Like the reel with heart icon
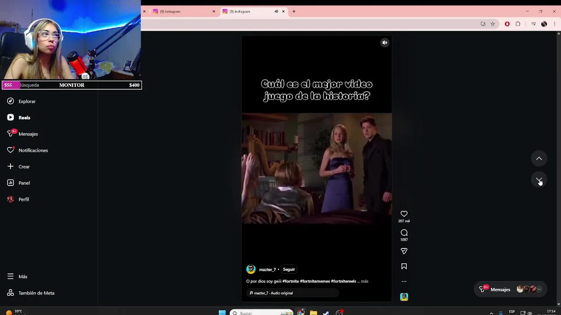 [404, 214]
